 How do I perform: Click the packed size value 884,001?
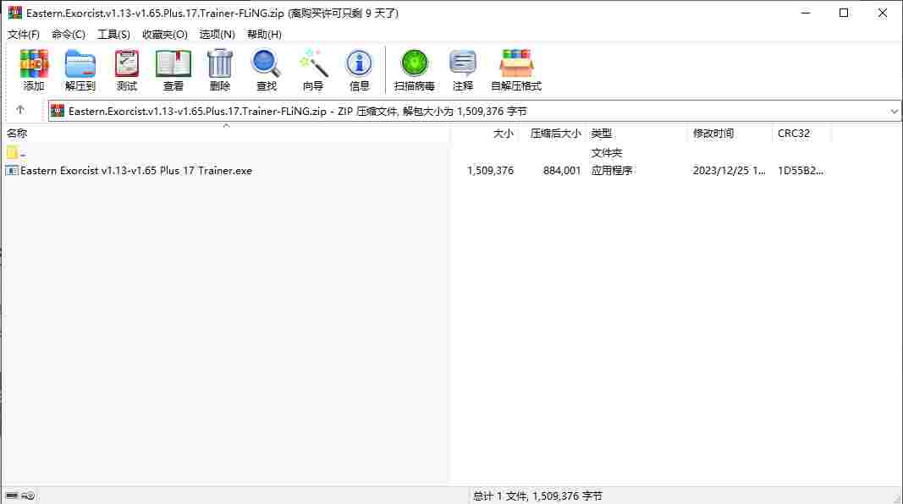[x=561, y=171]
